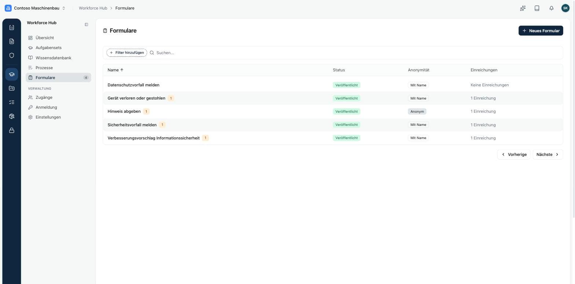Open the SK user avatar menu
The width and height of the screenshot is (575, 284).
pos(565,8)
